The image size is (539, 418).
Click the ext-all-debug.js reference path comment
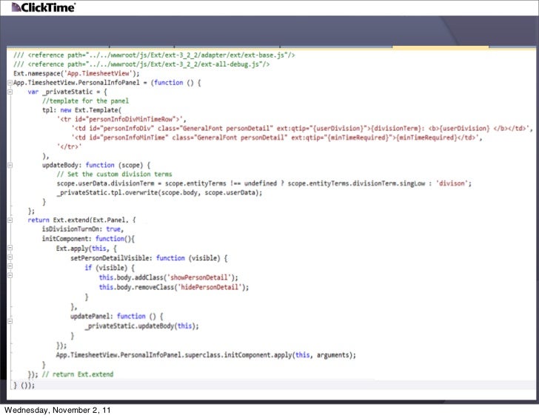(141, 64)
